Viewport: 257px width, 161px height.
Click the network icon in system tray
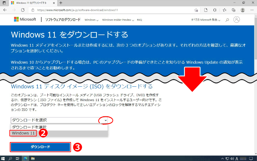click(x=227, y=159)
